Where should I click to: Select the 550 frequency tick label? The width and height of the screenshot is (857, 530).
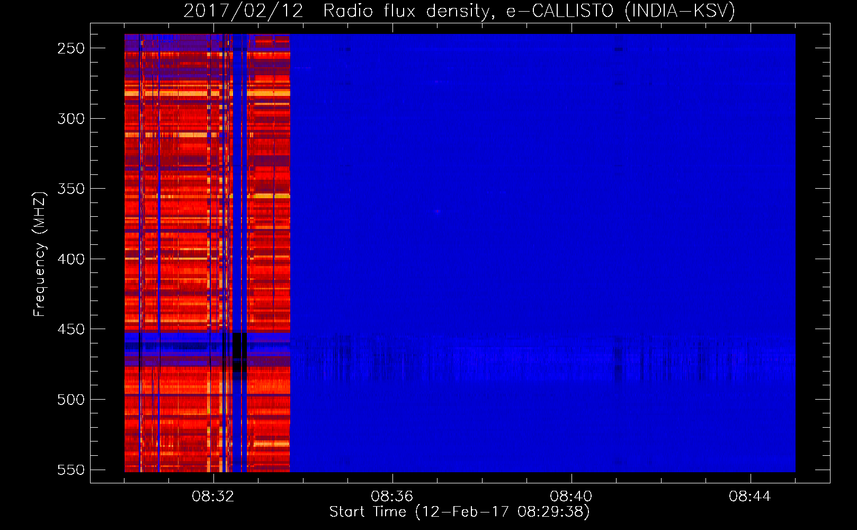click(71, 470)
